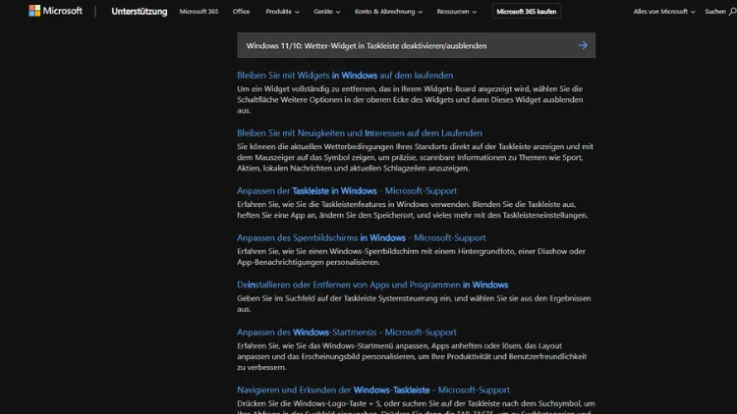The height and width of the screenshot is (414, 737).
Task: Click the Microsoft logo
Action: 55,11
